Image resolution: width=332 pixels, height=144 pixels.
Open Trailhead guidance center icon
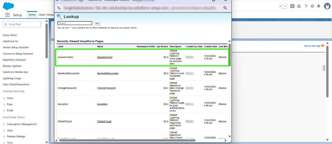coord(299,6)
